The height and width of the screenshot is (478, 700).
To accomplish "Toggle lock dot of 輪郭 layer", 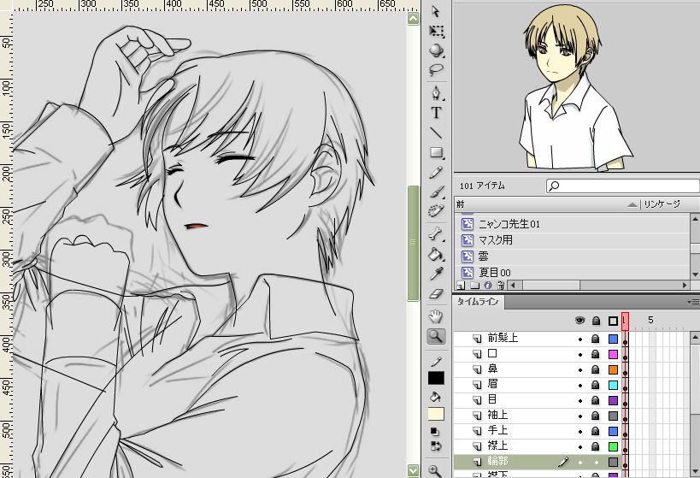I will (x=596, y=463).
